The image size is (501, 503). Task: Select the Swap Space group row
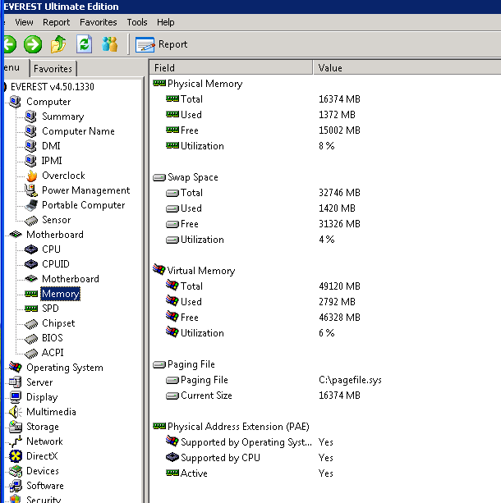coord(186,177)
